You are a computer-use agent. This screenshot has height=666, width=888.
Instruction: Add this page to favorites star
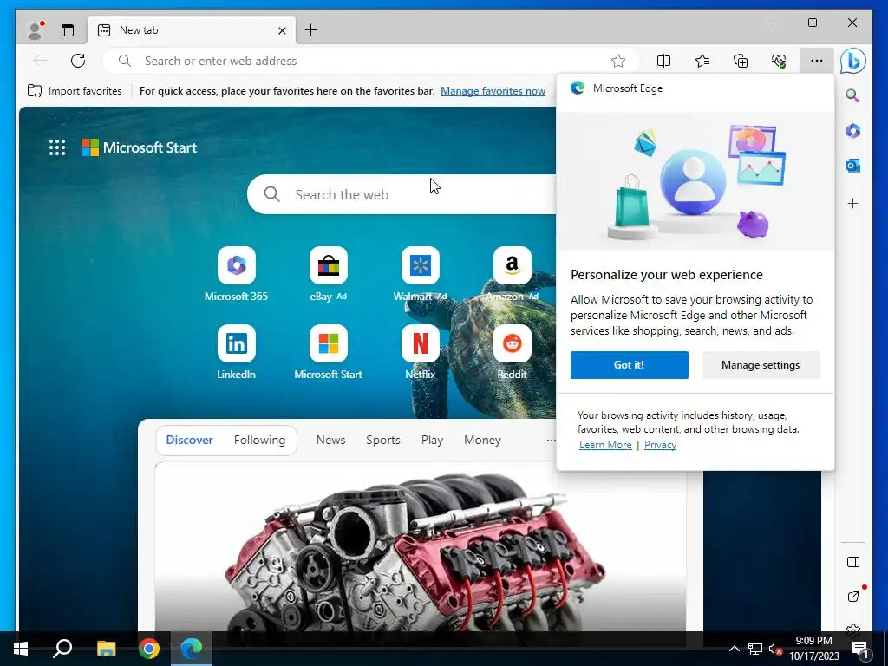(617, 61)
